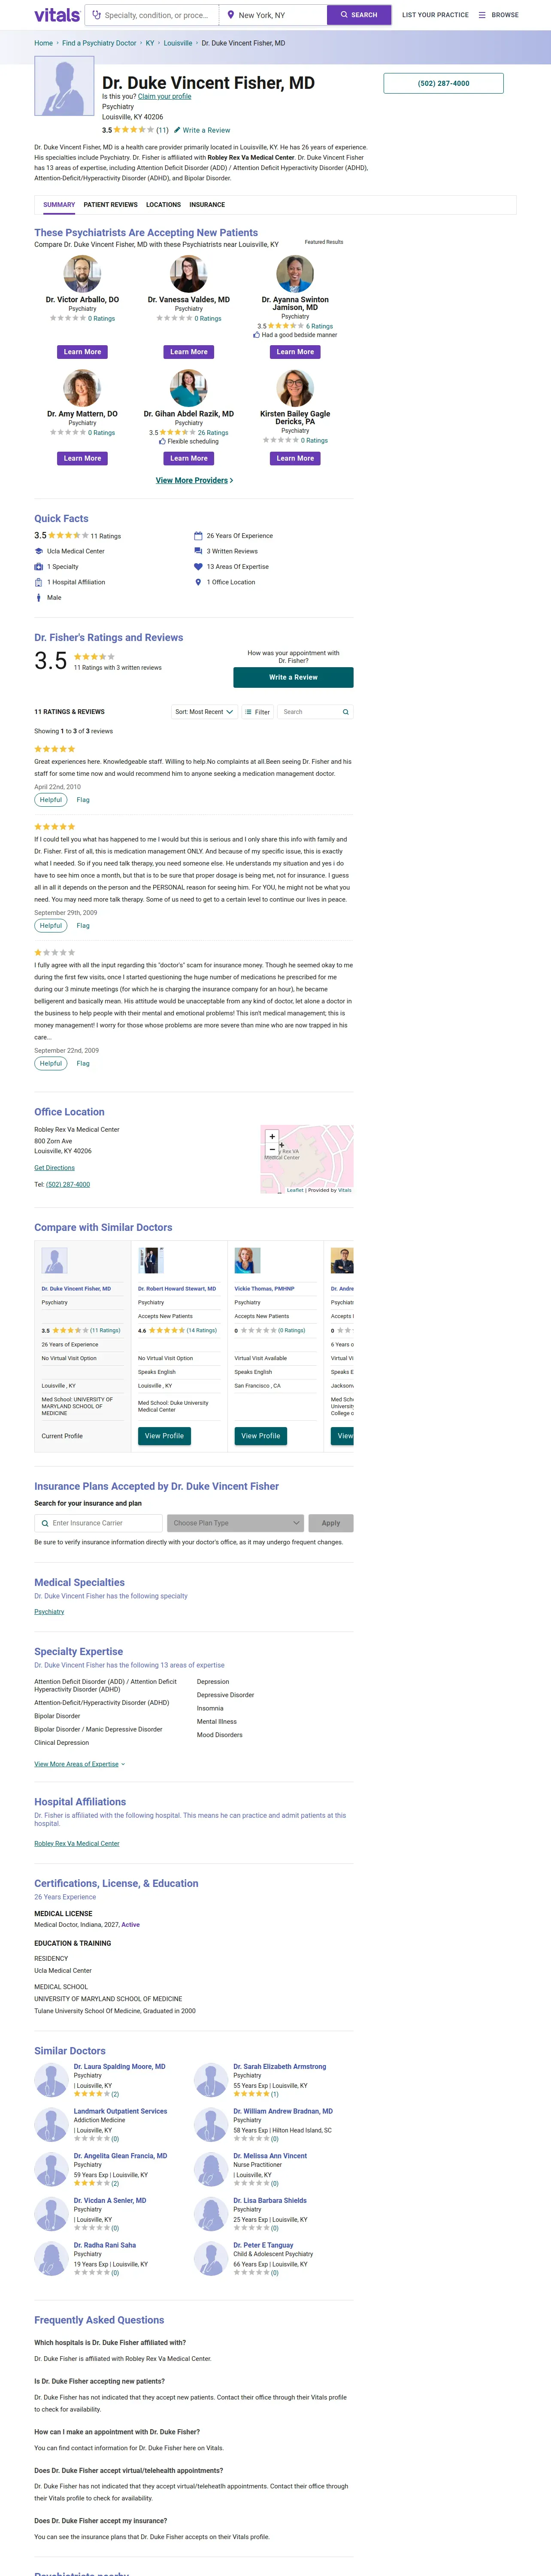Click the Vitals logo
Image resolution: width=551 pixels, height=2576 pixels.
[x=57, y=15]
